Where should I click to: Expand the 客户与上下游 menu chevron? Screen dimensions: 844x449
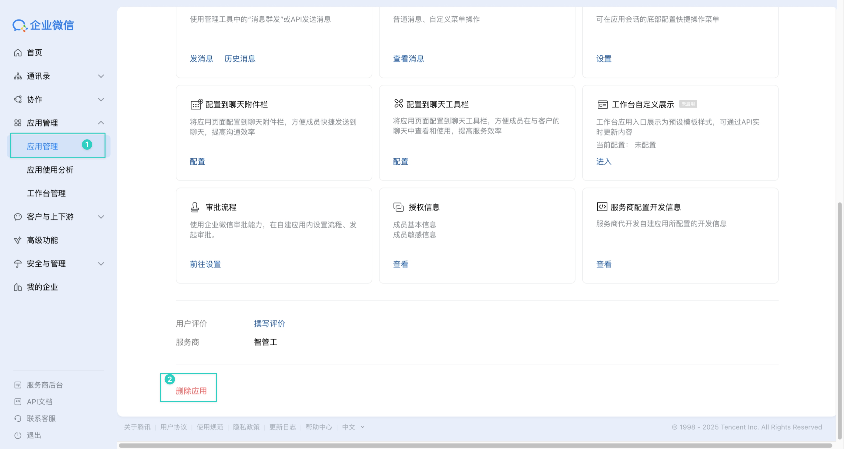[101, 217]
